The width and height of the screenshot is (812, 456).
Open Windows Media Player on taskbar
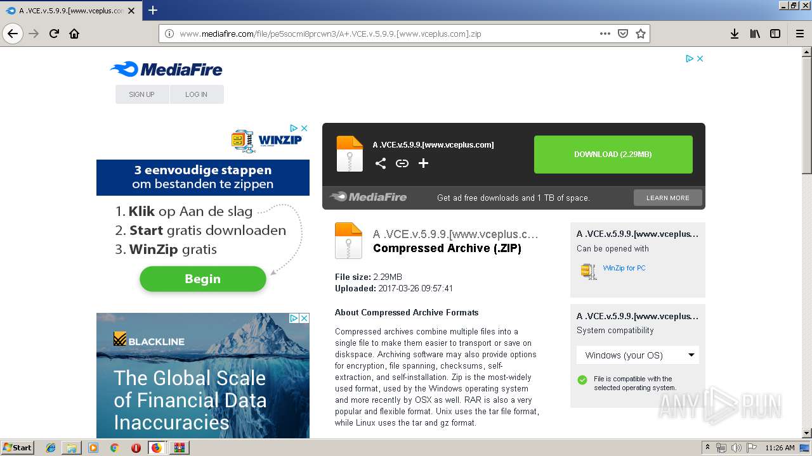(93, 448)
